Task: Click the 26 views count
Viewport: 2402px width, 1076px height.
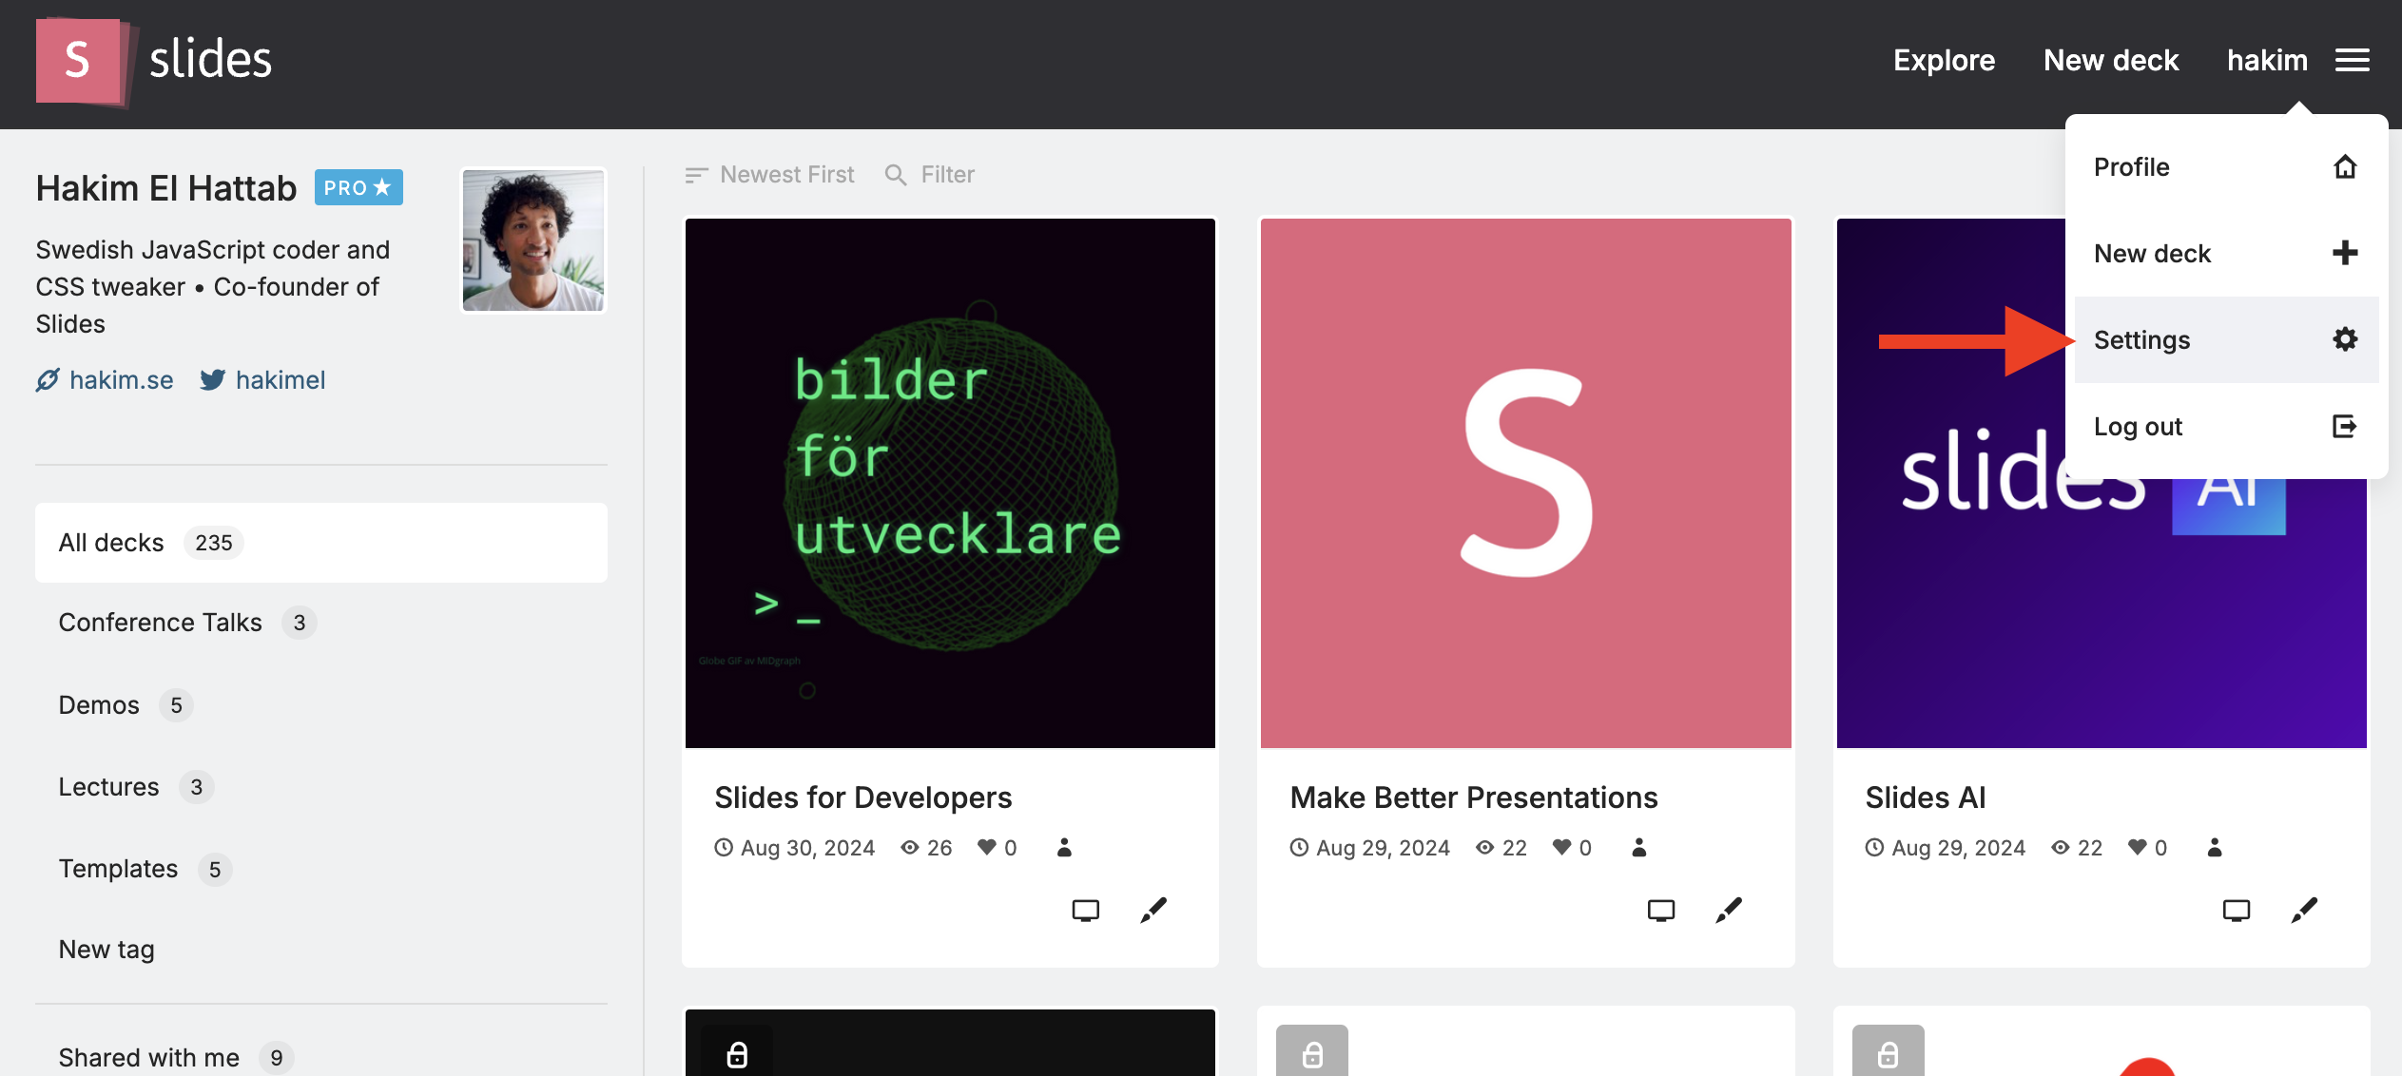Action: [x=939, y=848]
